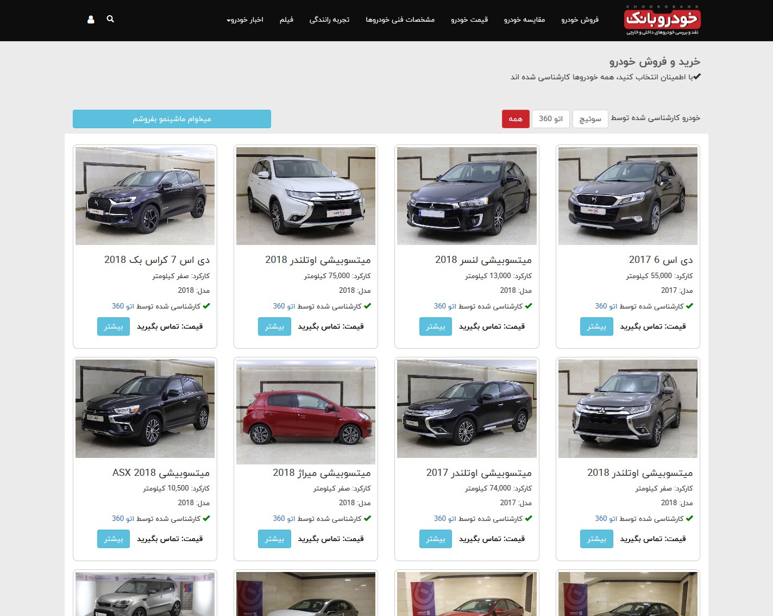This screenshot has height=616, width=773.
Task: Open the white میتسوبیشی اوتلندر 2018 photo
Action: point(306,196)
